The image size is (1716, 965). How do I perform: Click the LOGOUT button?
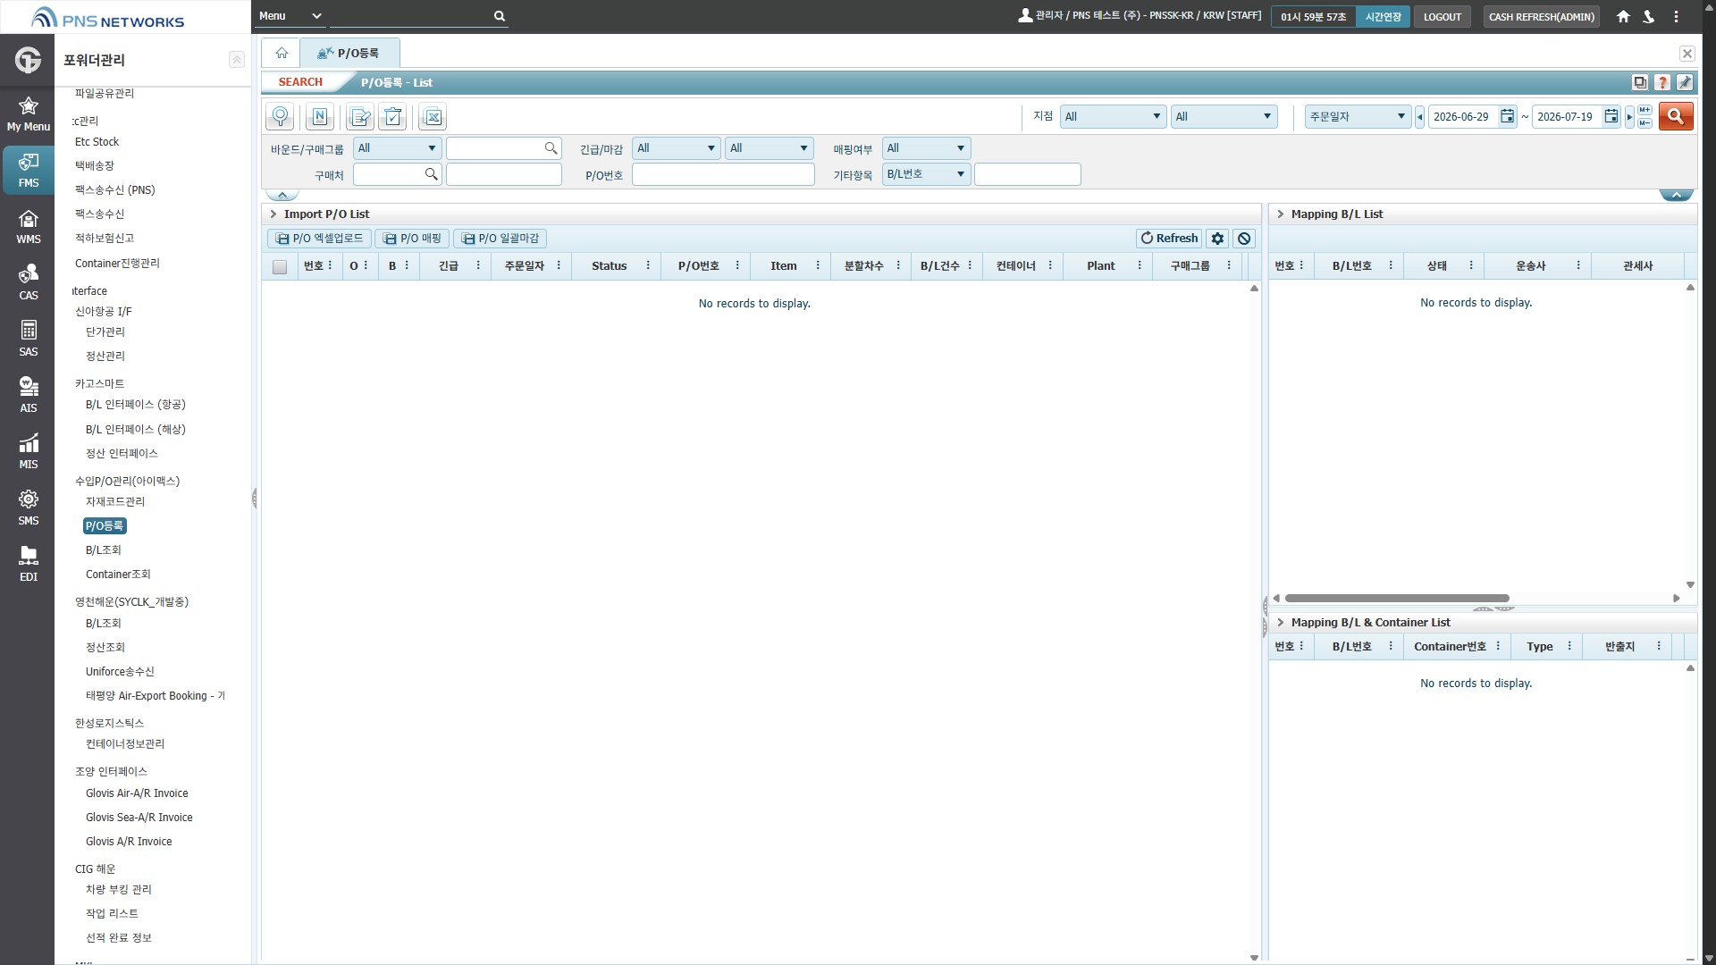click(1443, 17)
